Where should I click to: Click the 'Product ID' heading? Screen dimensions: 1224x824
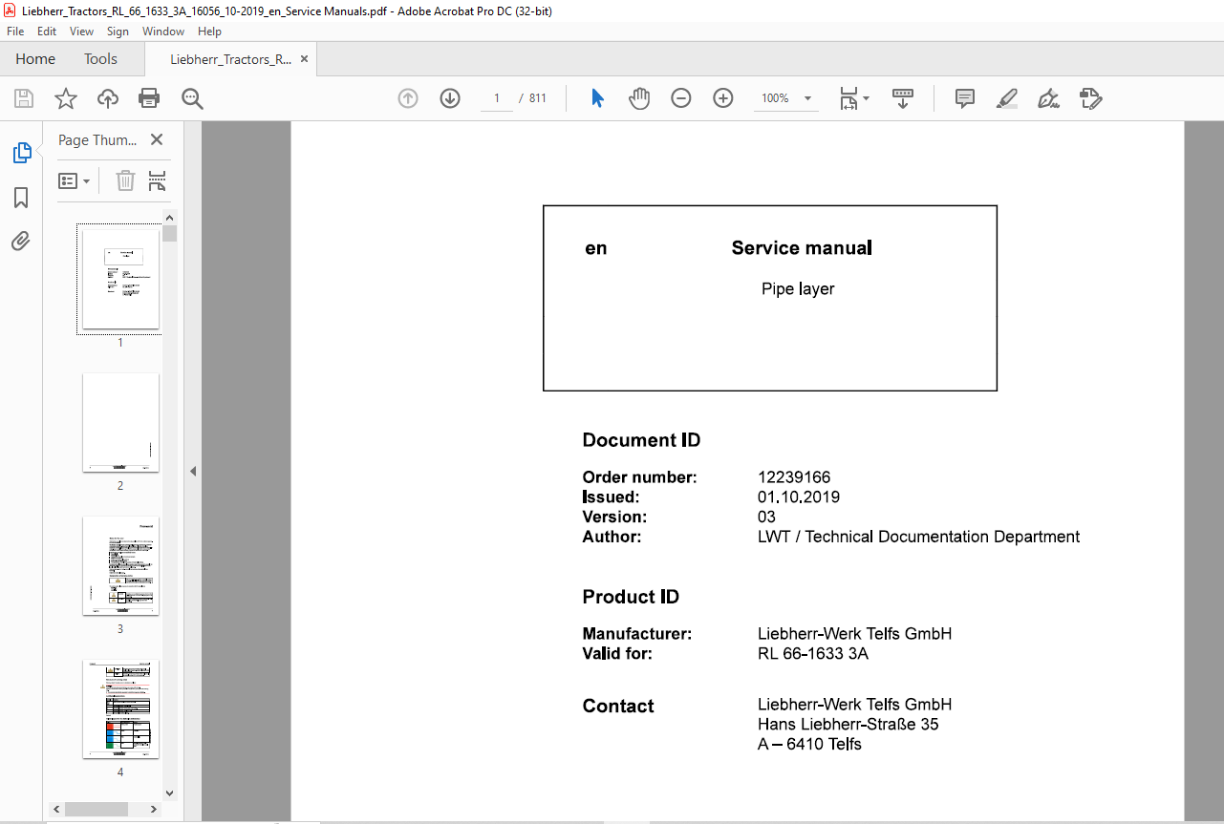coord(631,597)
